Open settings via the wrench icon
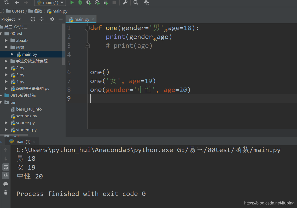The image size is (297, 208). coord(125,2)
